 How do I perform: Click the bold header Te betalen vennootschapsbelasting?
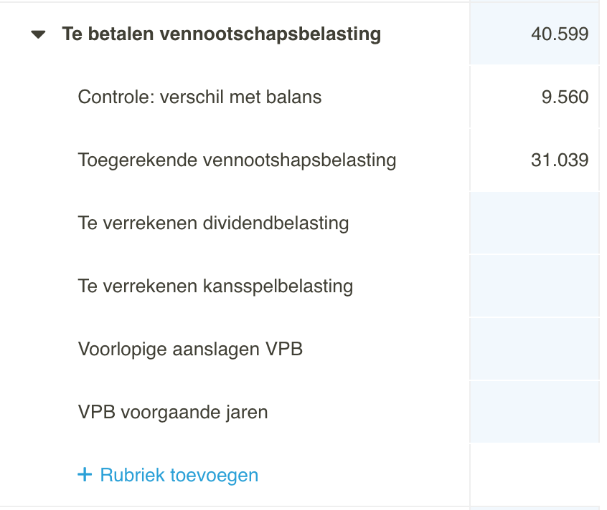(222, 34)
